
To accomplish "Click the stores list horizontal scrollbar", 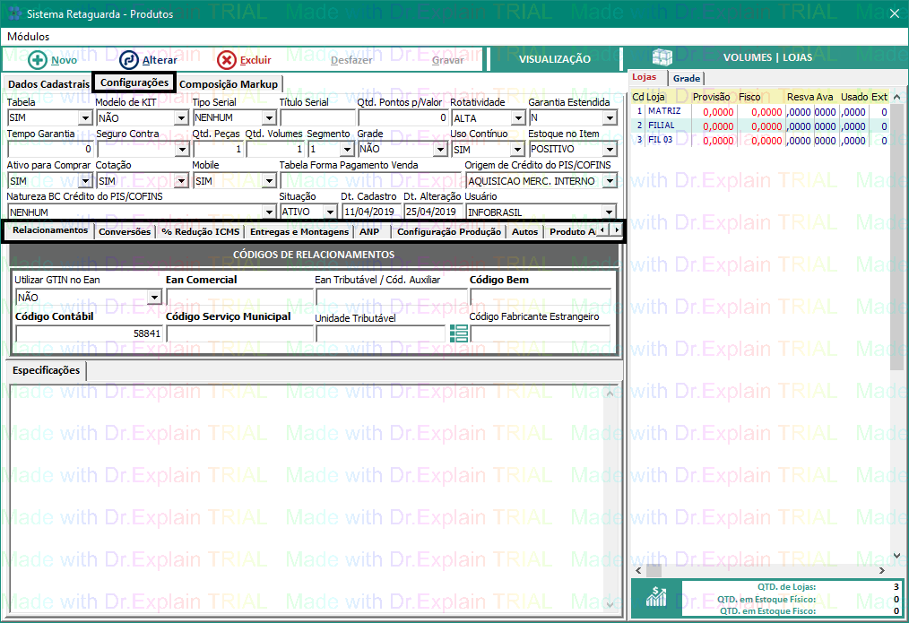I will point(760,570).
